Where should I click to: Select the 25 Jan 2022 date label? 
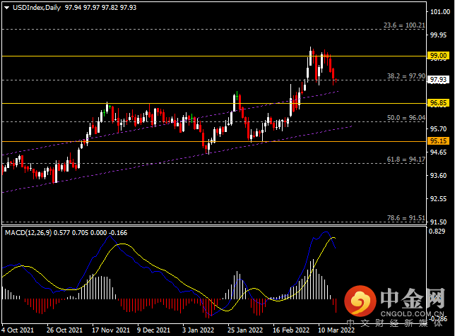click(x=245, y=330)
